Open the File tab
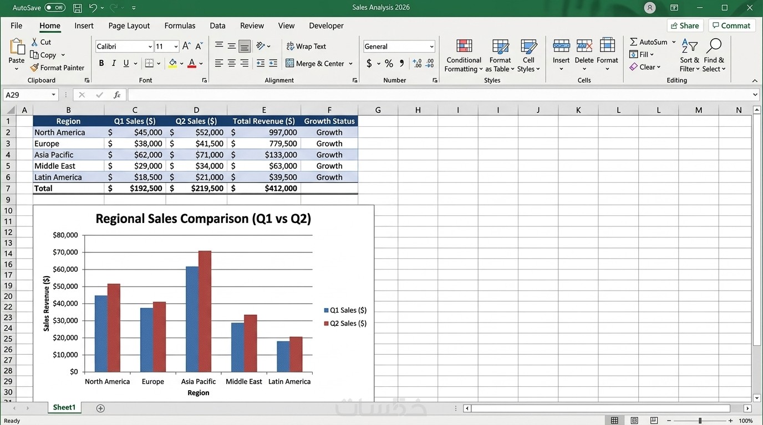The width and height of the screenshot is (763, 425). (x=17, y=25)
